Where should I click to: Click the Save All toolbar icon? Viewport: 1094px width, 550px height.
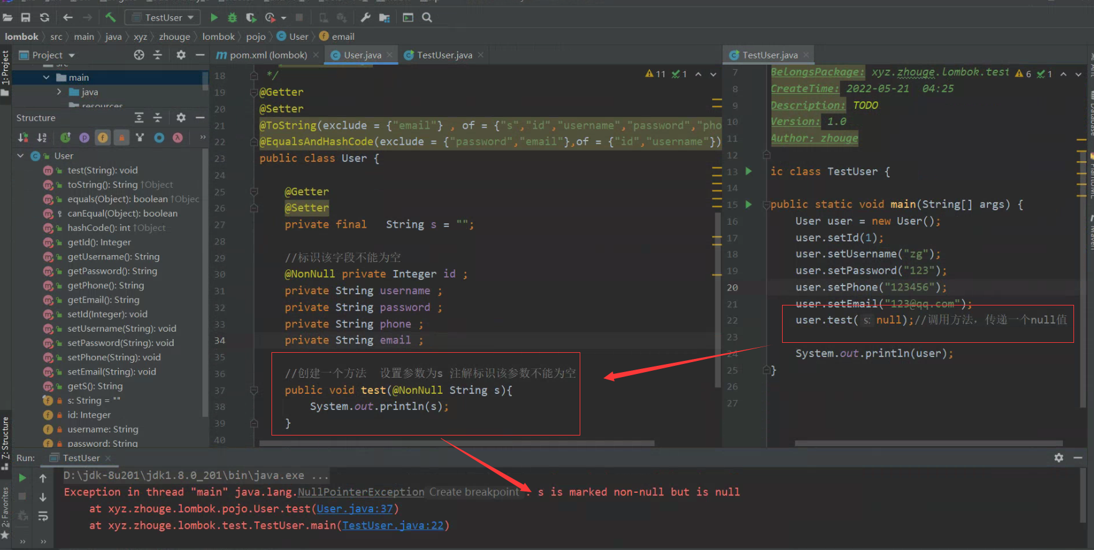click(26, 17)
